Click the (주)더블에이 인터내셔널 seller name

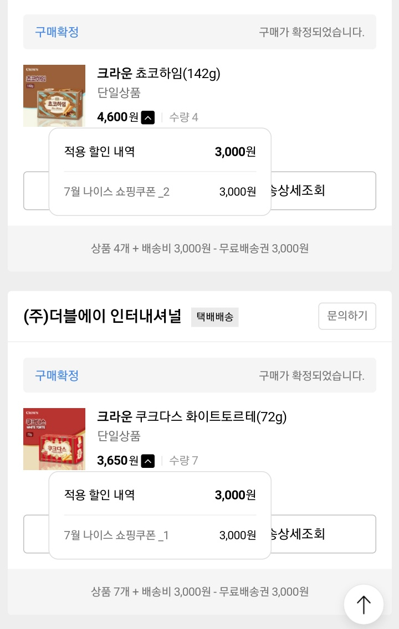click(x=103, y=316)
